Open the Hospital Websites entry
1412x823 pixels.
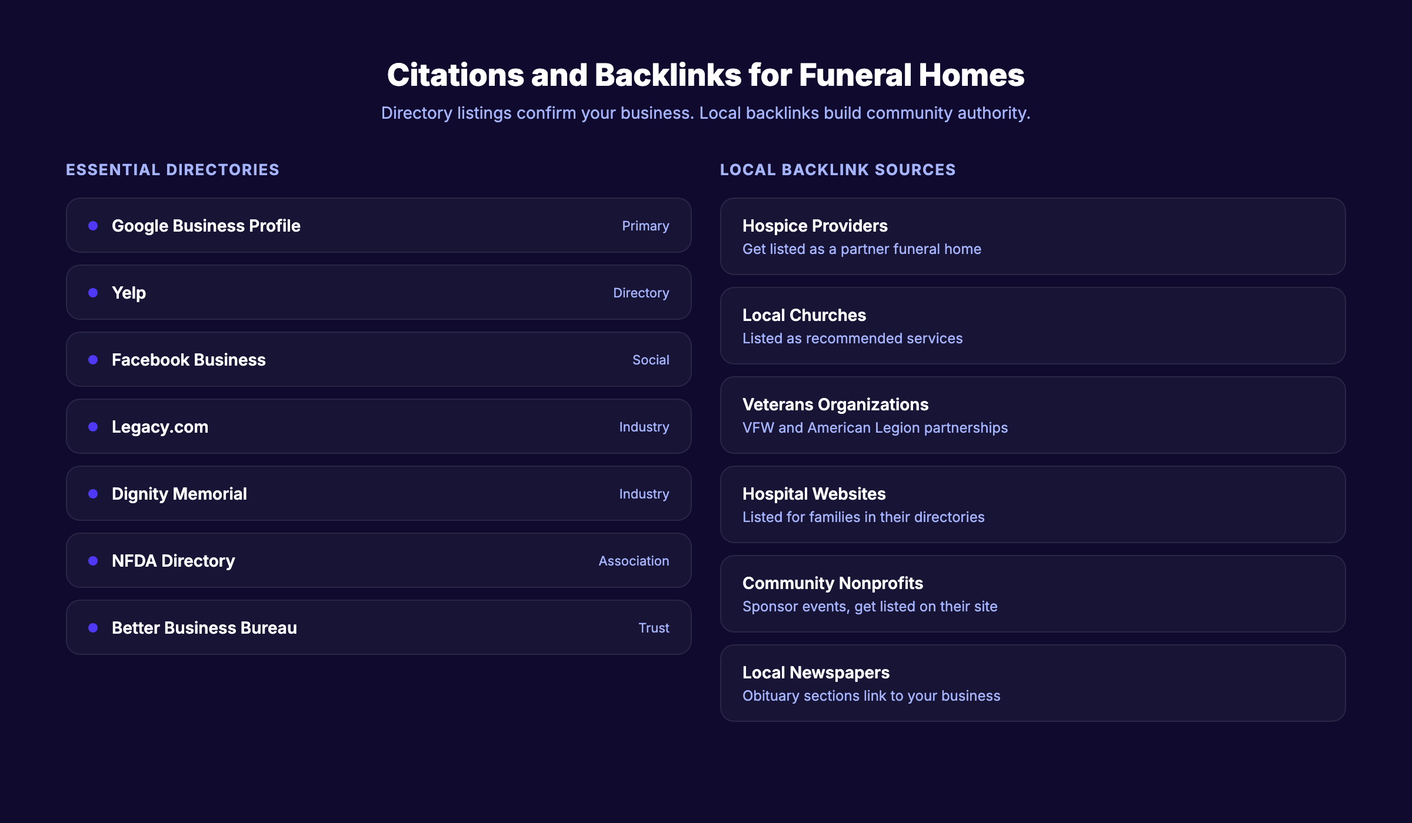click(x=1033, y=504)
